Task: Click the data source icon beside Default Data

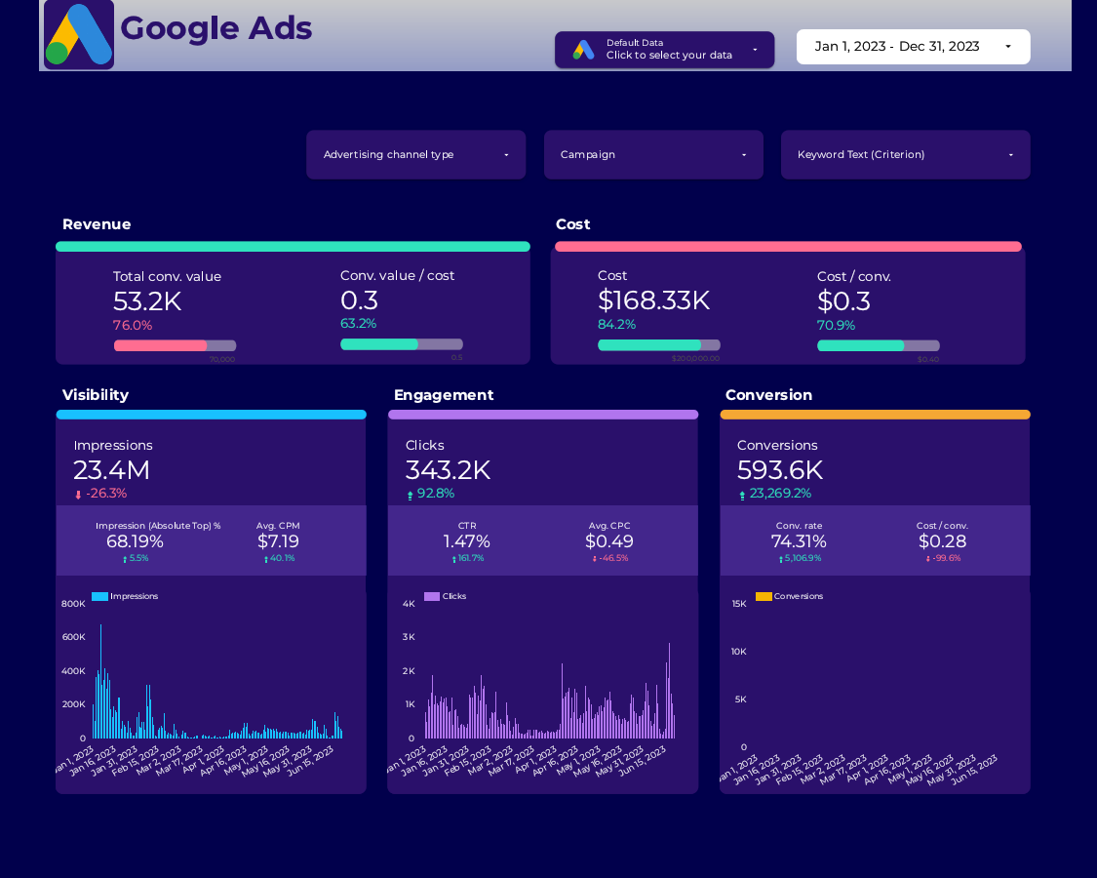Action: [x=583, y=49]
